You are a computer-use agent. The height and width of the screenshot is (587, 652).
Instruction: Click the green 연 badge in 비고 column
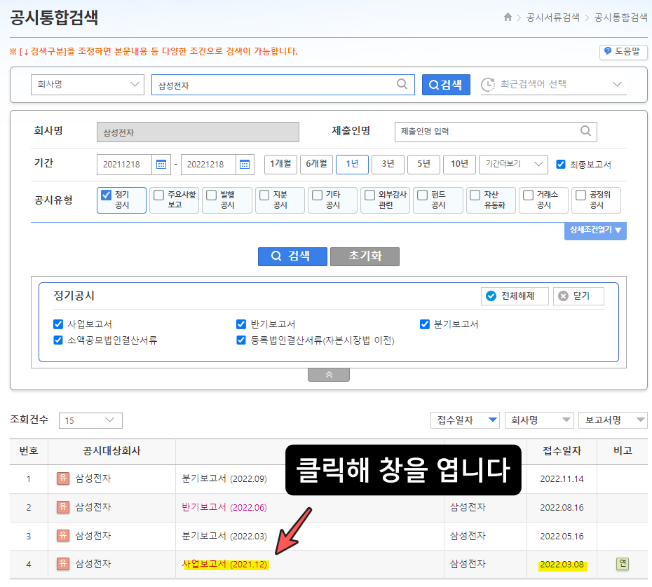click(x=623, y=564)
